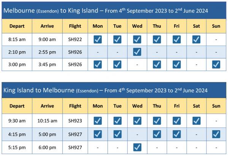Click Wednesday checkbox for 2:10 pm SH926 flight
228x156 pixels.
coord(137,52)
